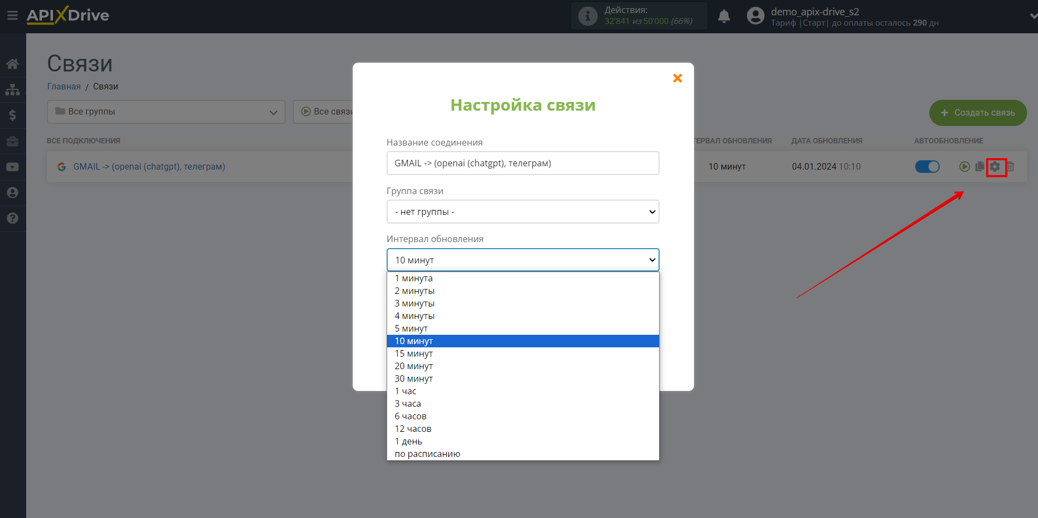Select 4 минуты interval option
The width and height of the screenshot is (1038, 518).
(523, 316)
